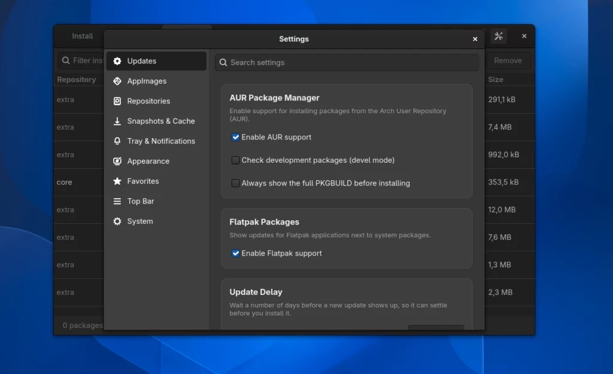The image size is (613, 374).
Task: Open the Repositories settings section
Action: pos(156,101)
